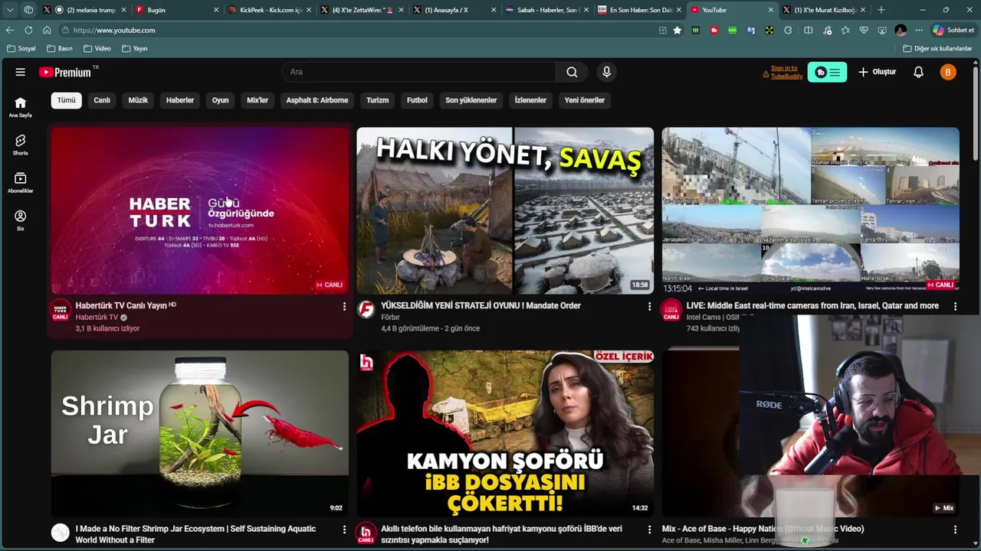Select the Haberler filter chip
Viewport: 981px width, 551px height.
coord(180,100)
